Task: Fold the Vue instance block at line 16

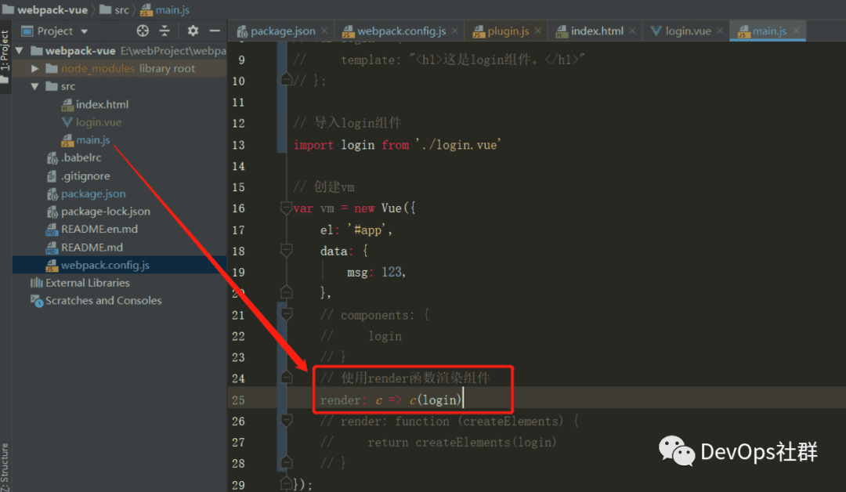Action: tap(287, 208)
